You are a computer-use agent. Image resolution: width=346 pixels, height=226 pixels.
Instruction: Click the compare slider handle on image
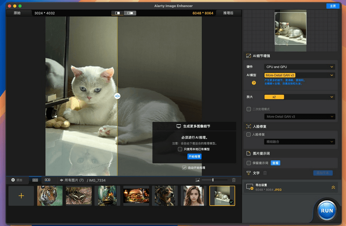point(117,96)
